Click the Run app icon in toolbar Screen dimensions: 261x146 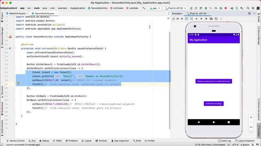tap(191, 8)
